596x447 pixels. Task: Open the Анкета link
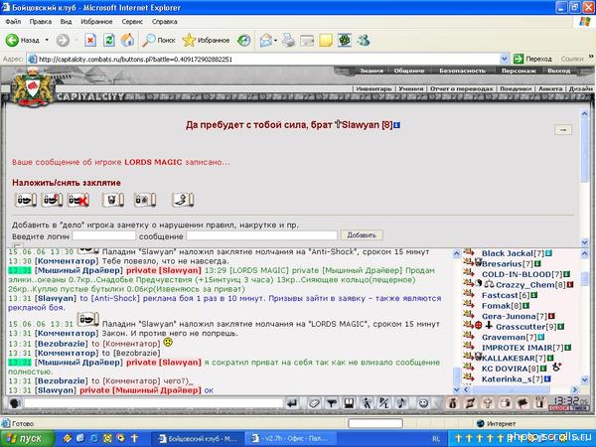(x=550, y=89)
